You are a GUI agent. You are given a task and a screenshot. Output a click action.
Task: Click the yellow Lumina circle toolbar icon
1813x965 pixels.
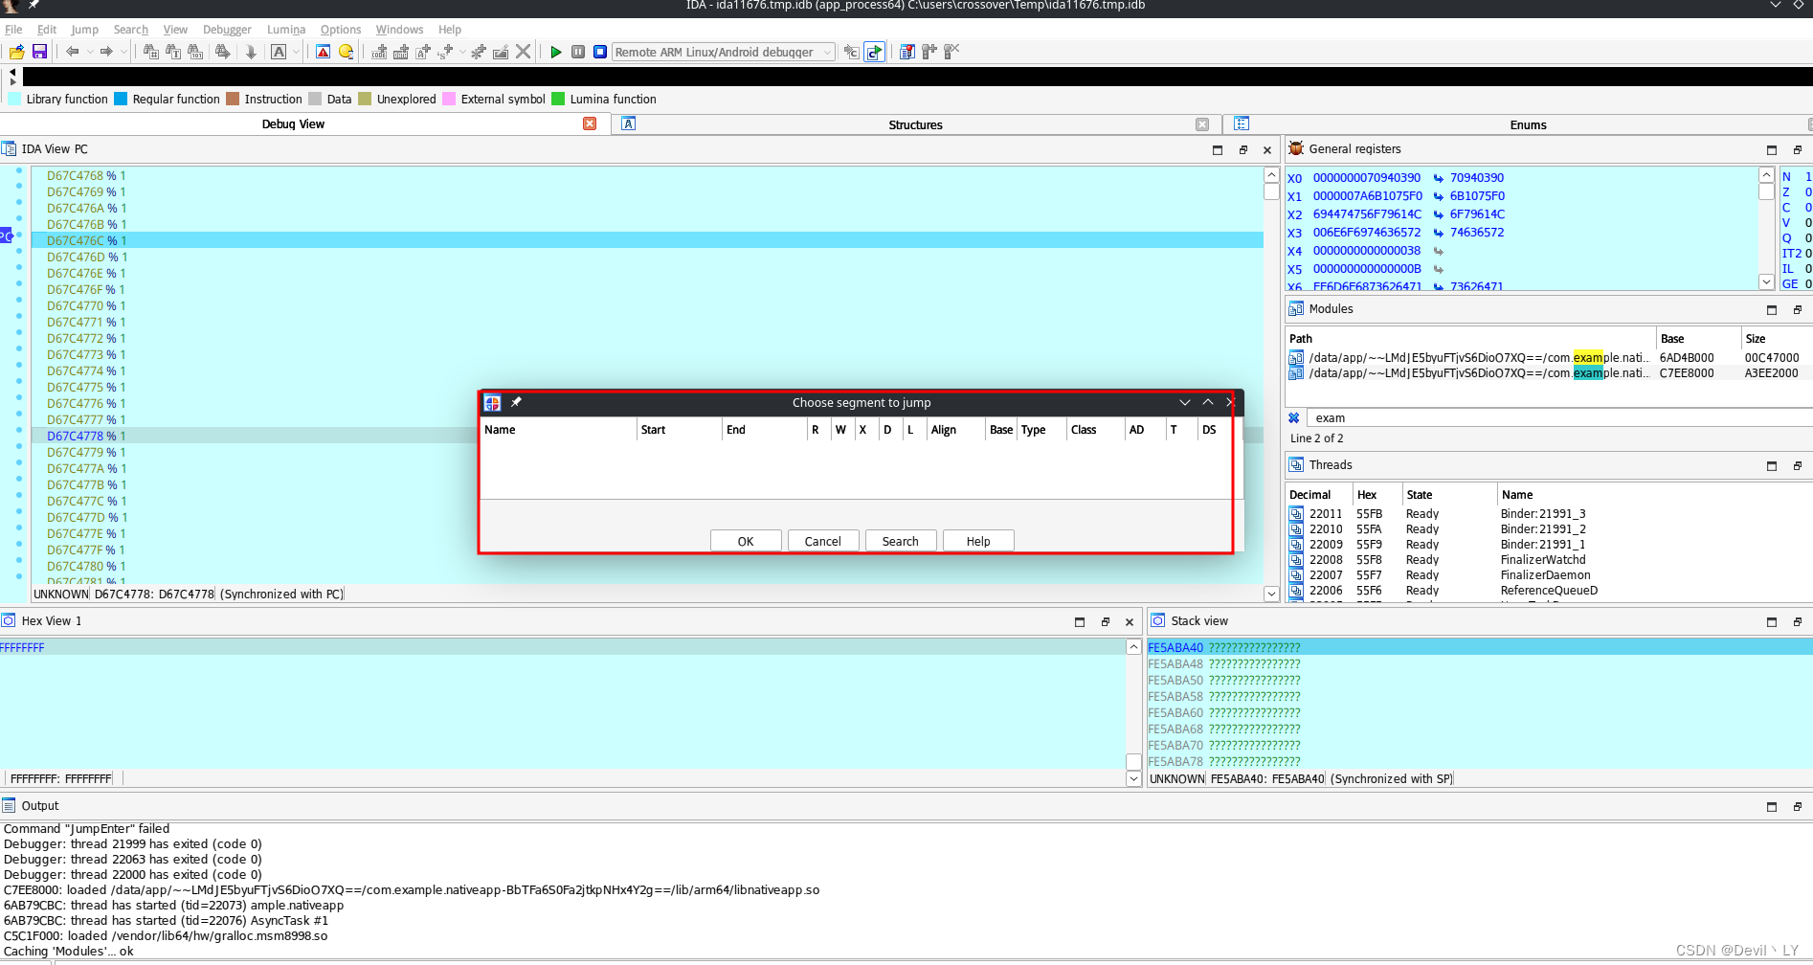pos(346,52)
